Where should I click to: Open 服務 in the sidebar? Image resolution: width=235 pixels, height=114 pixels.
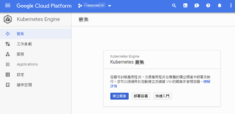(20, 54)
